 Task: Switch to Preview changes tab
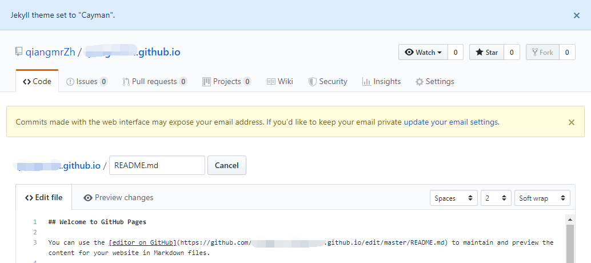tap(118, 197)
